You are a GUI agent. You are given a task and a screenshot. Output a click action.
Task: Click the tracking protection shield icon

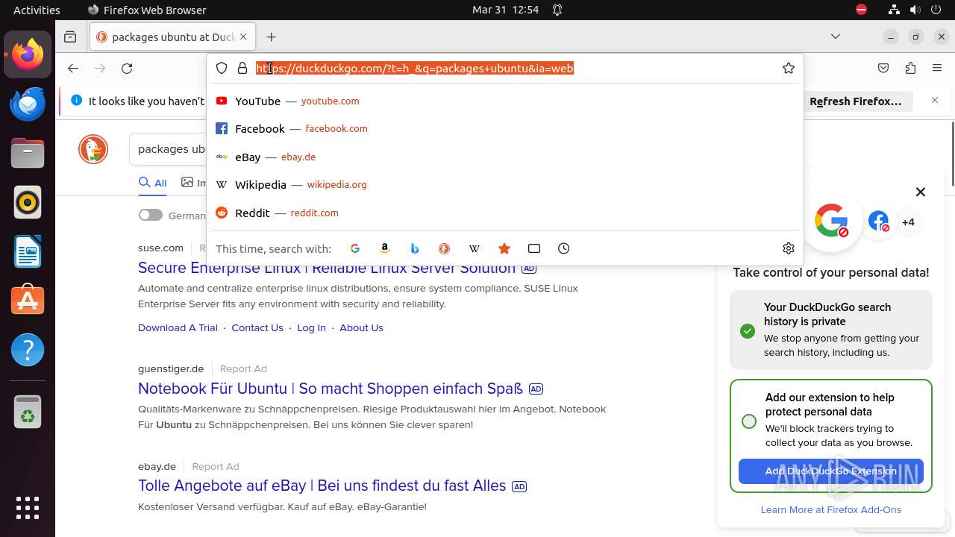pos(222,68)
